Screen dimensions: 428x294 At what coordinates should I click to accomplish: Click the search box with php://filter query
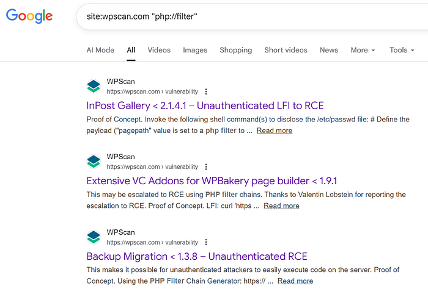click(x=252, y=16)
